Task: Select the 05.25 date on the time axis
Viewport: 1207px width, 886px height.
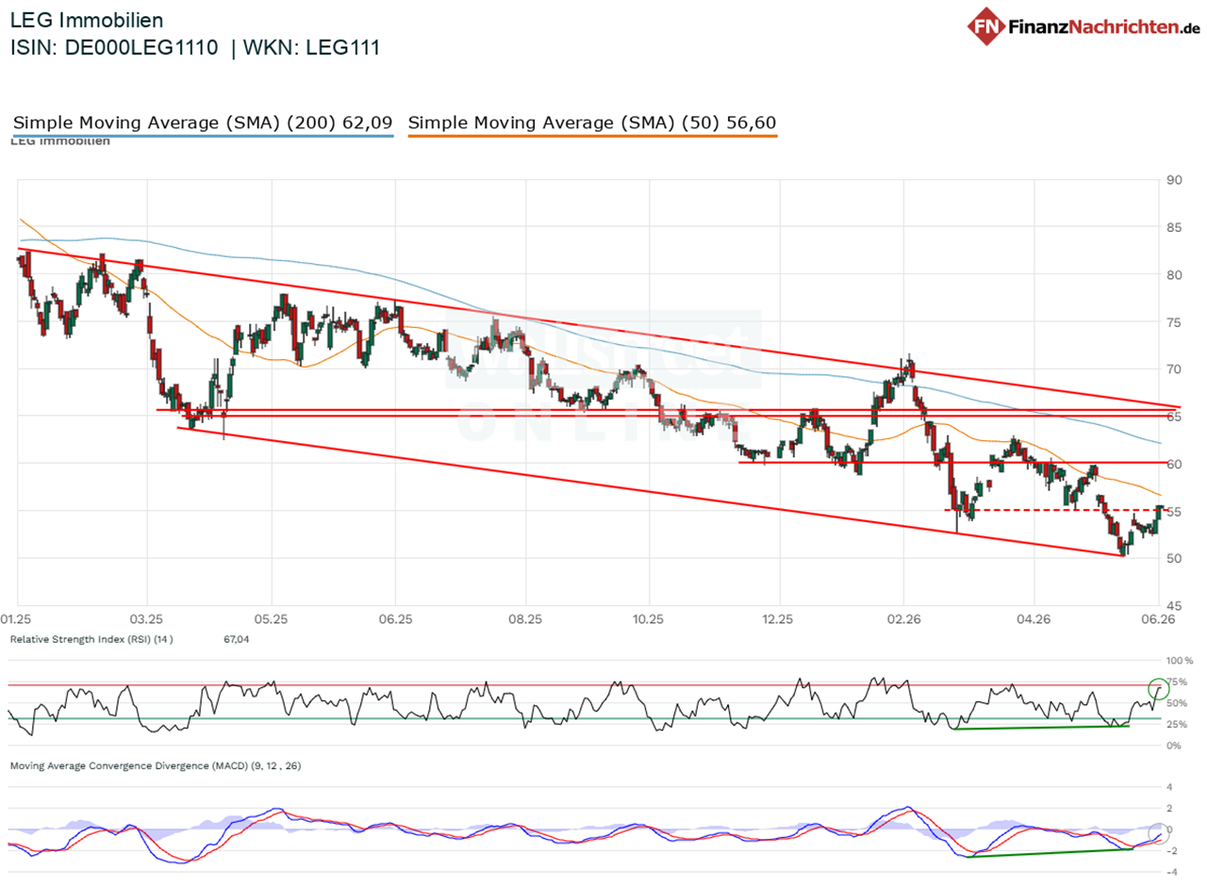Action: [x=271, y=619]
